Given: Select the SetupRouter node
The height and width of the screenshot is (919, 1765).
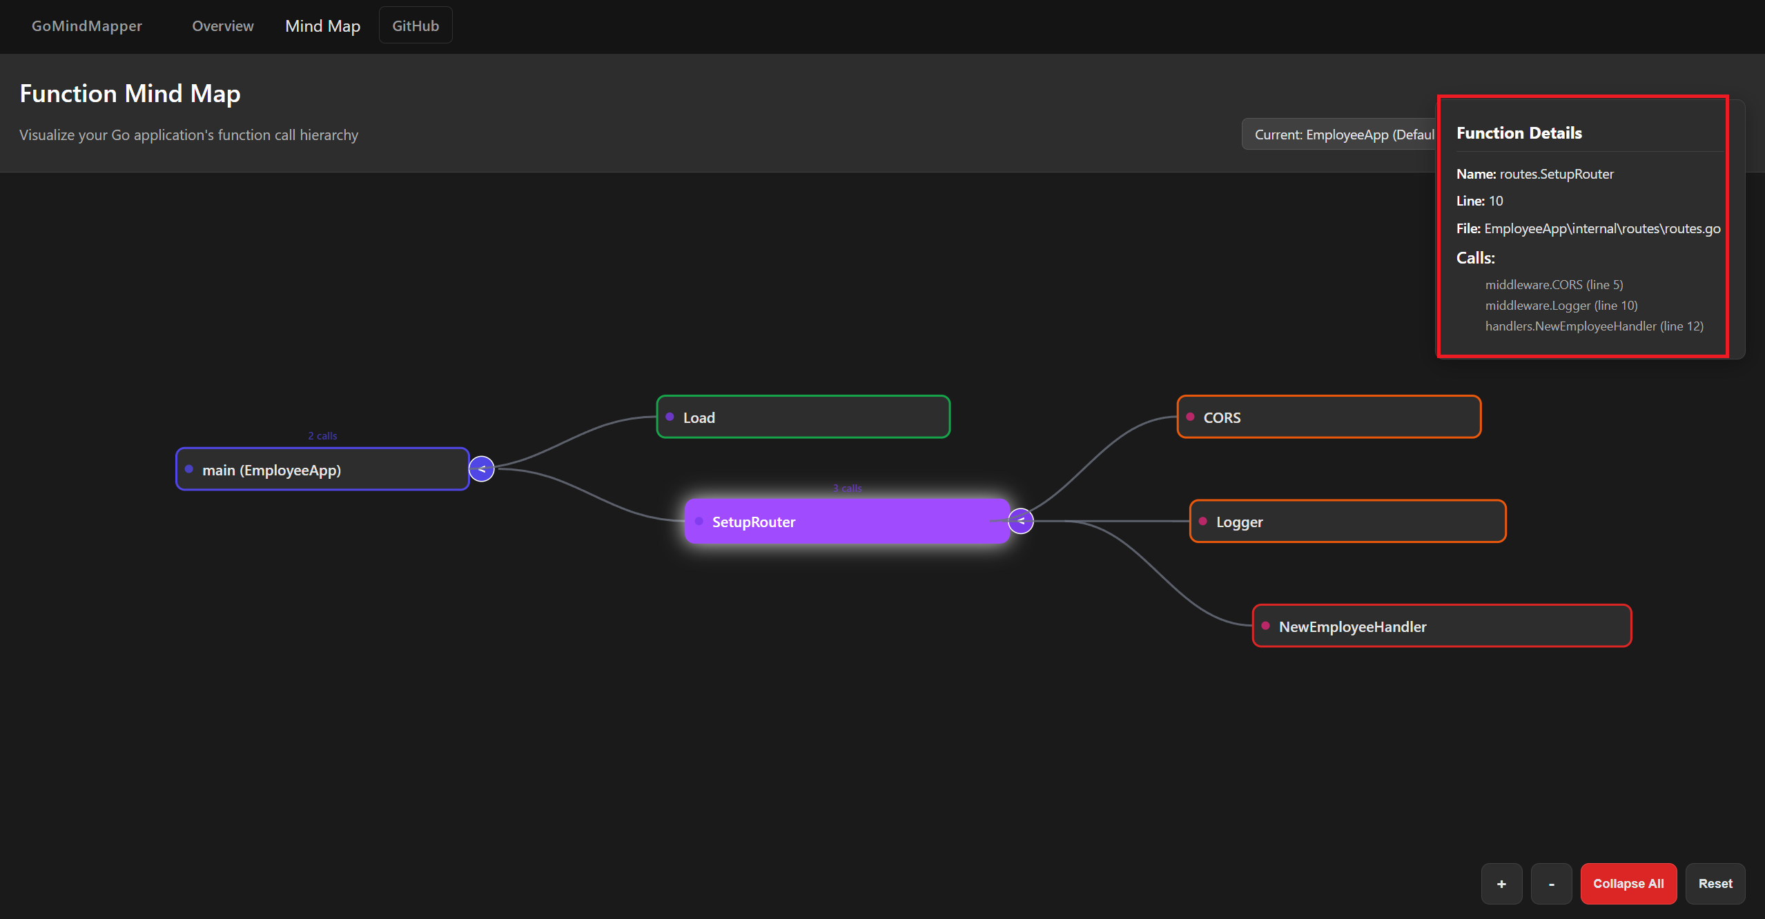Looking at the screenshot, I should (x=847, y=521).
